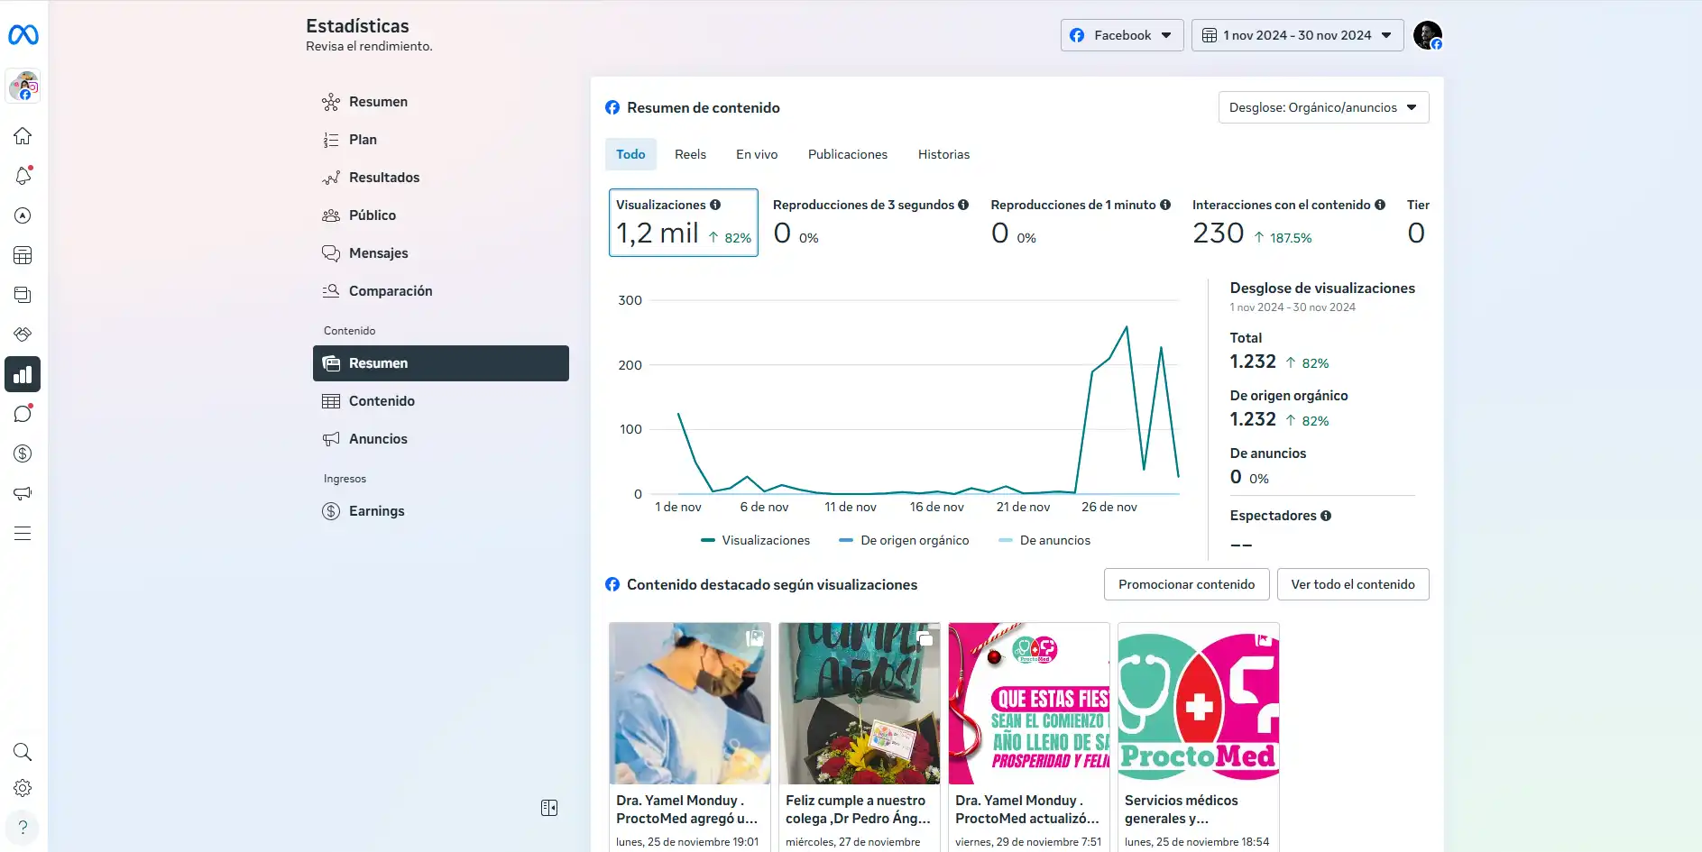Image resolution: width=1702 pixels, height=852 pixels.
Task: Click Ver todo el contenido button
Action: (1352, 584)
